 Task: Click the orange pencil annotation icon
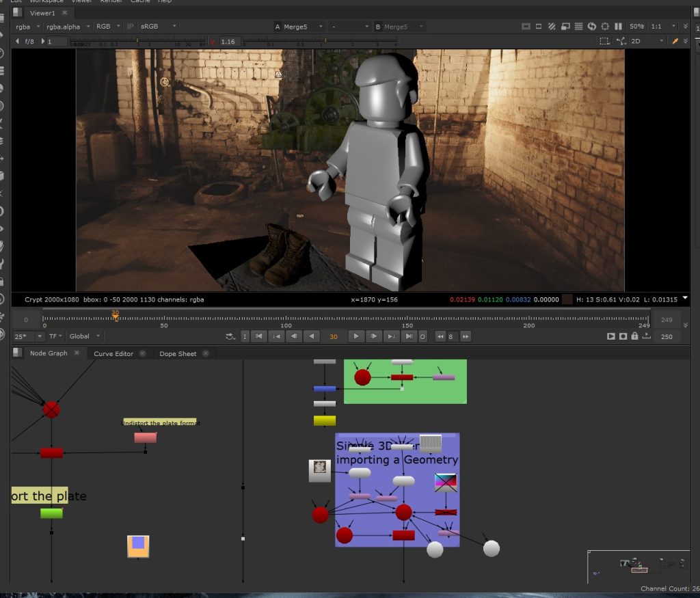tap(675, 41)
